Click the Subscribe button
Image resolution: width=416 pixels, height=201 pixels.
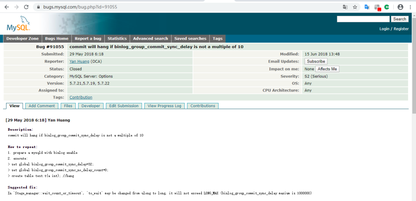(x=316, y=61)
